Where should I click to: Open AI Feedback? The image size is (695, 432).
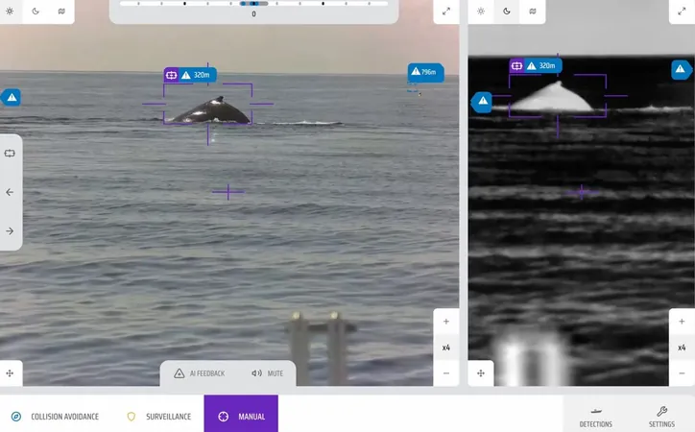coord(200,373)
